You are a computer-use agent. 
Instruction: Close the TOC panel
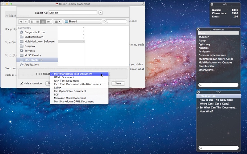199,92
